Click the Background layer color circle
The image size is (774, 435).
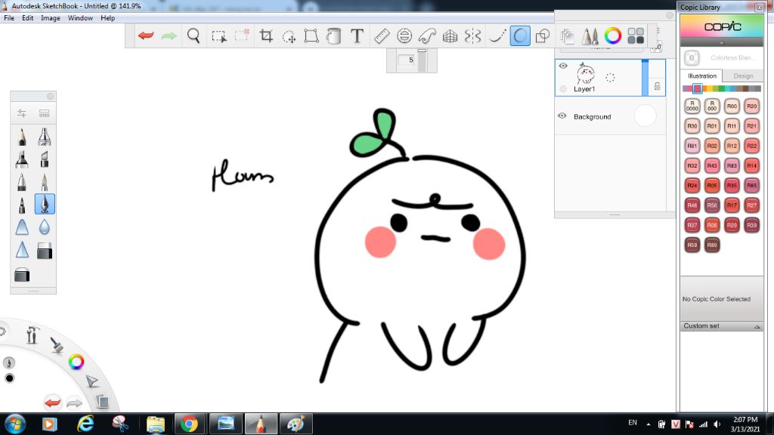click(x=646, y=116)
